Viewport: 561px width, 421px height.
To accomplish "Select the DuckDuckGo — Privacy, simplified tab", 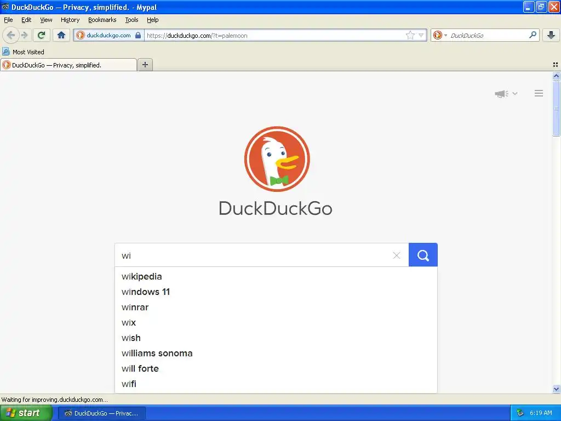I will (68, 65).
